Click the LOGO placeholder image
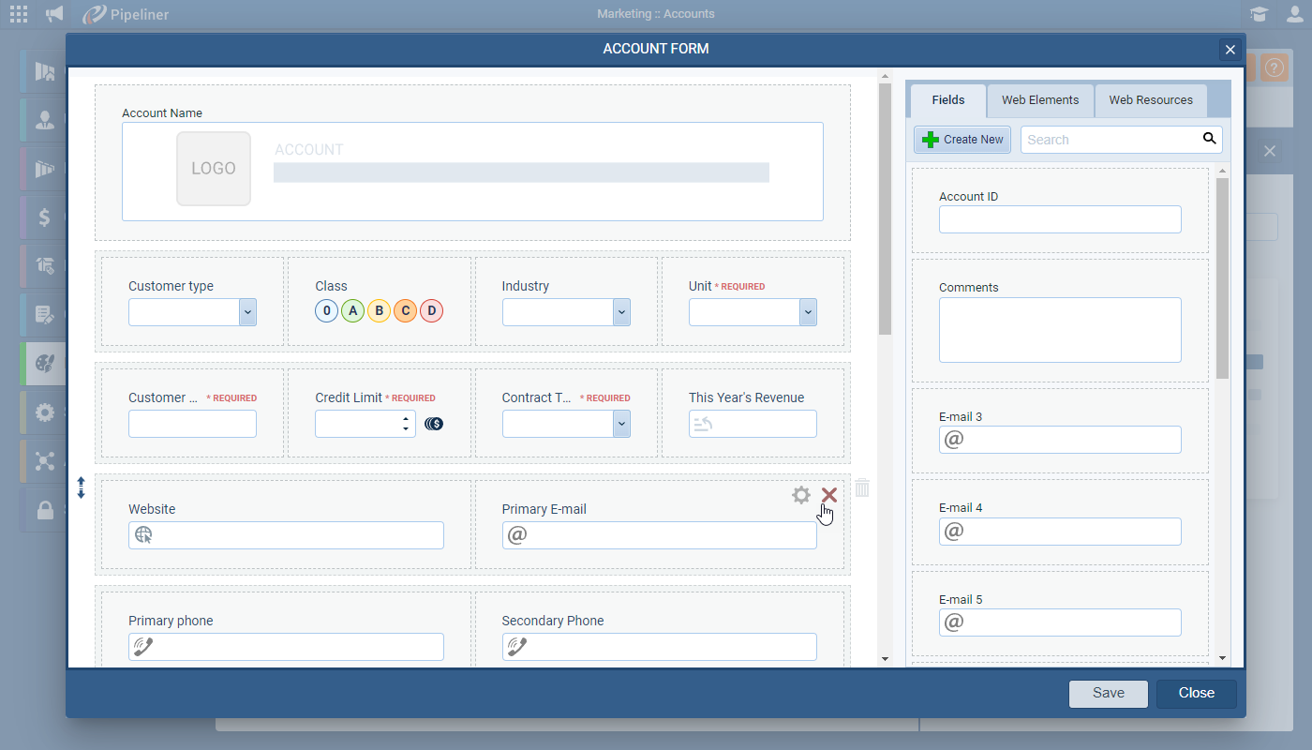Screen dimensions: 1312x750 point(214,169)
